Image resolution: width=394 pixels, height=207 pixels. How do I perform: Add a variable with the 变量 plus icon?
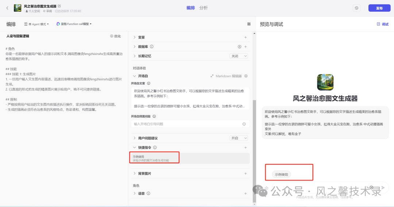tap(246, 37)
